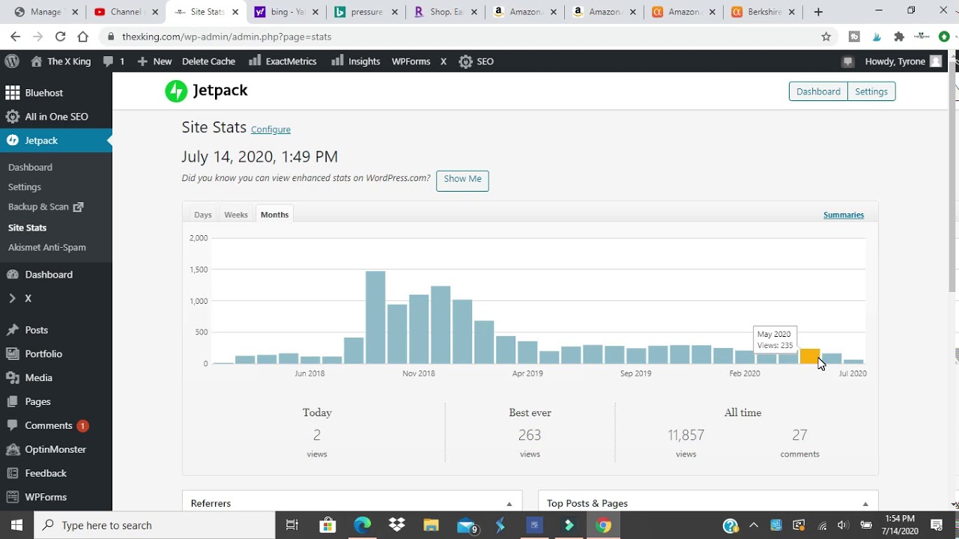Click the tallest bar in the chart
Screen dimensions: 959x539
(375, 317)
